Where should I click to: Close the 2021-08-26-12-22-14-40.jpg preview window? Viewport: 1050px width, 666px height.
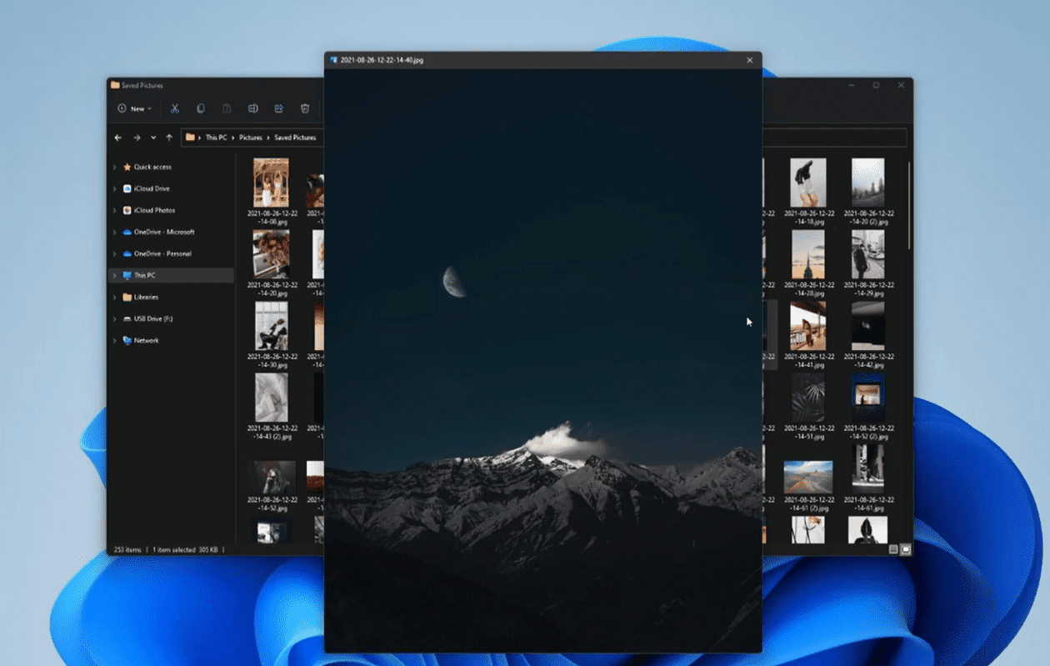coord(748,59)
